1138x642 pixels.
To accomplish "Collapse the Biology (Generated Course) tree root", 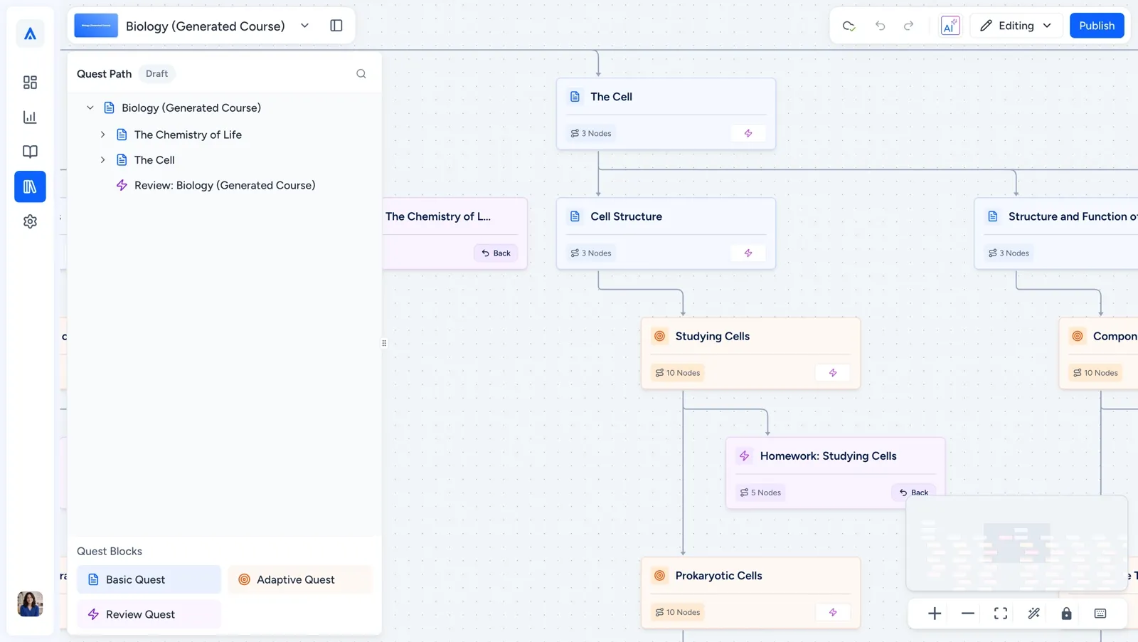I will coord(90,107).
